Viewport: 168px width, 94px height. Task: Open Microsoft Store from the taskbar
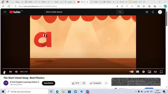pyautogui.click(x=69, y=92)
